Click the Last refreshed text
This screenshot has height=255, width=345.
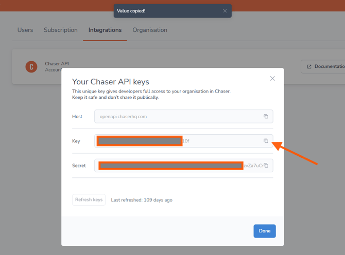point(142,200)
